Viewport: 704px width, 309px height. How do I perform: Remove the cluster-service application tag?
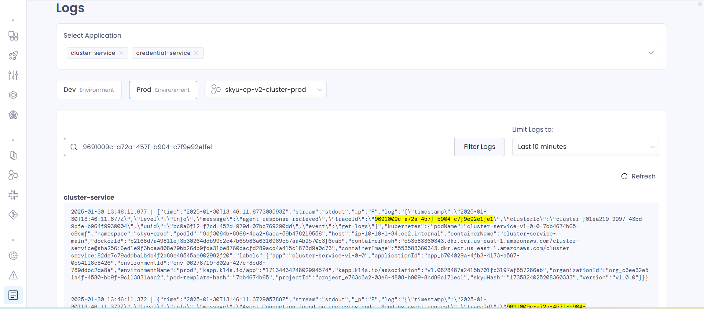click(x=121, y=53)
